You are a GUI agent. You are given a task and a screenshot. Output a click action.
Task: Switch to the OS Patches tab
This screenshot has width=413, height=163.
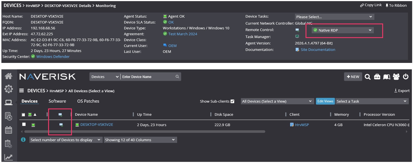(88, 101)
